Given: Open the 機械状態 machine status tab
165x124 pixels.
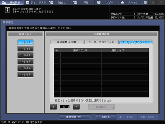Looking at the screenshot, I should point(12,2).
